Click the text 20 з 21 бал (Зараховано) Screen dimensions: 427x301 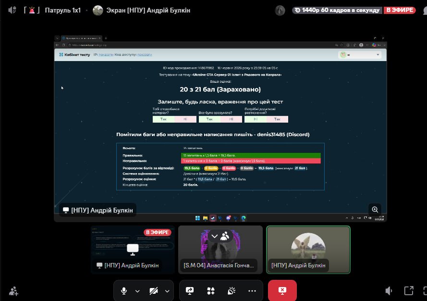(220, 89)
